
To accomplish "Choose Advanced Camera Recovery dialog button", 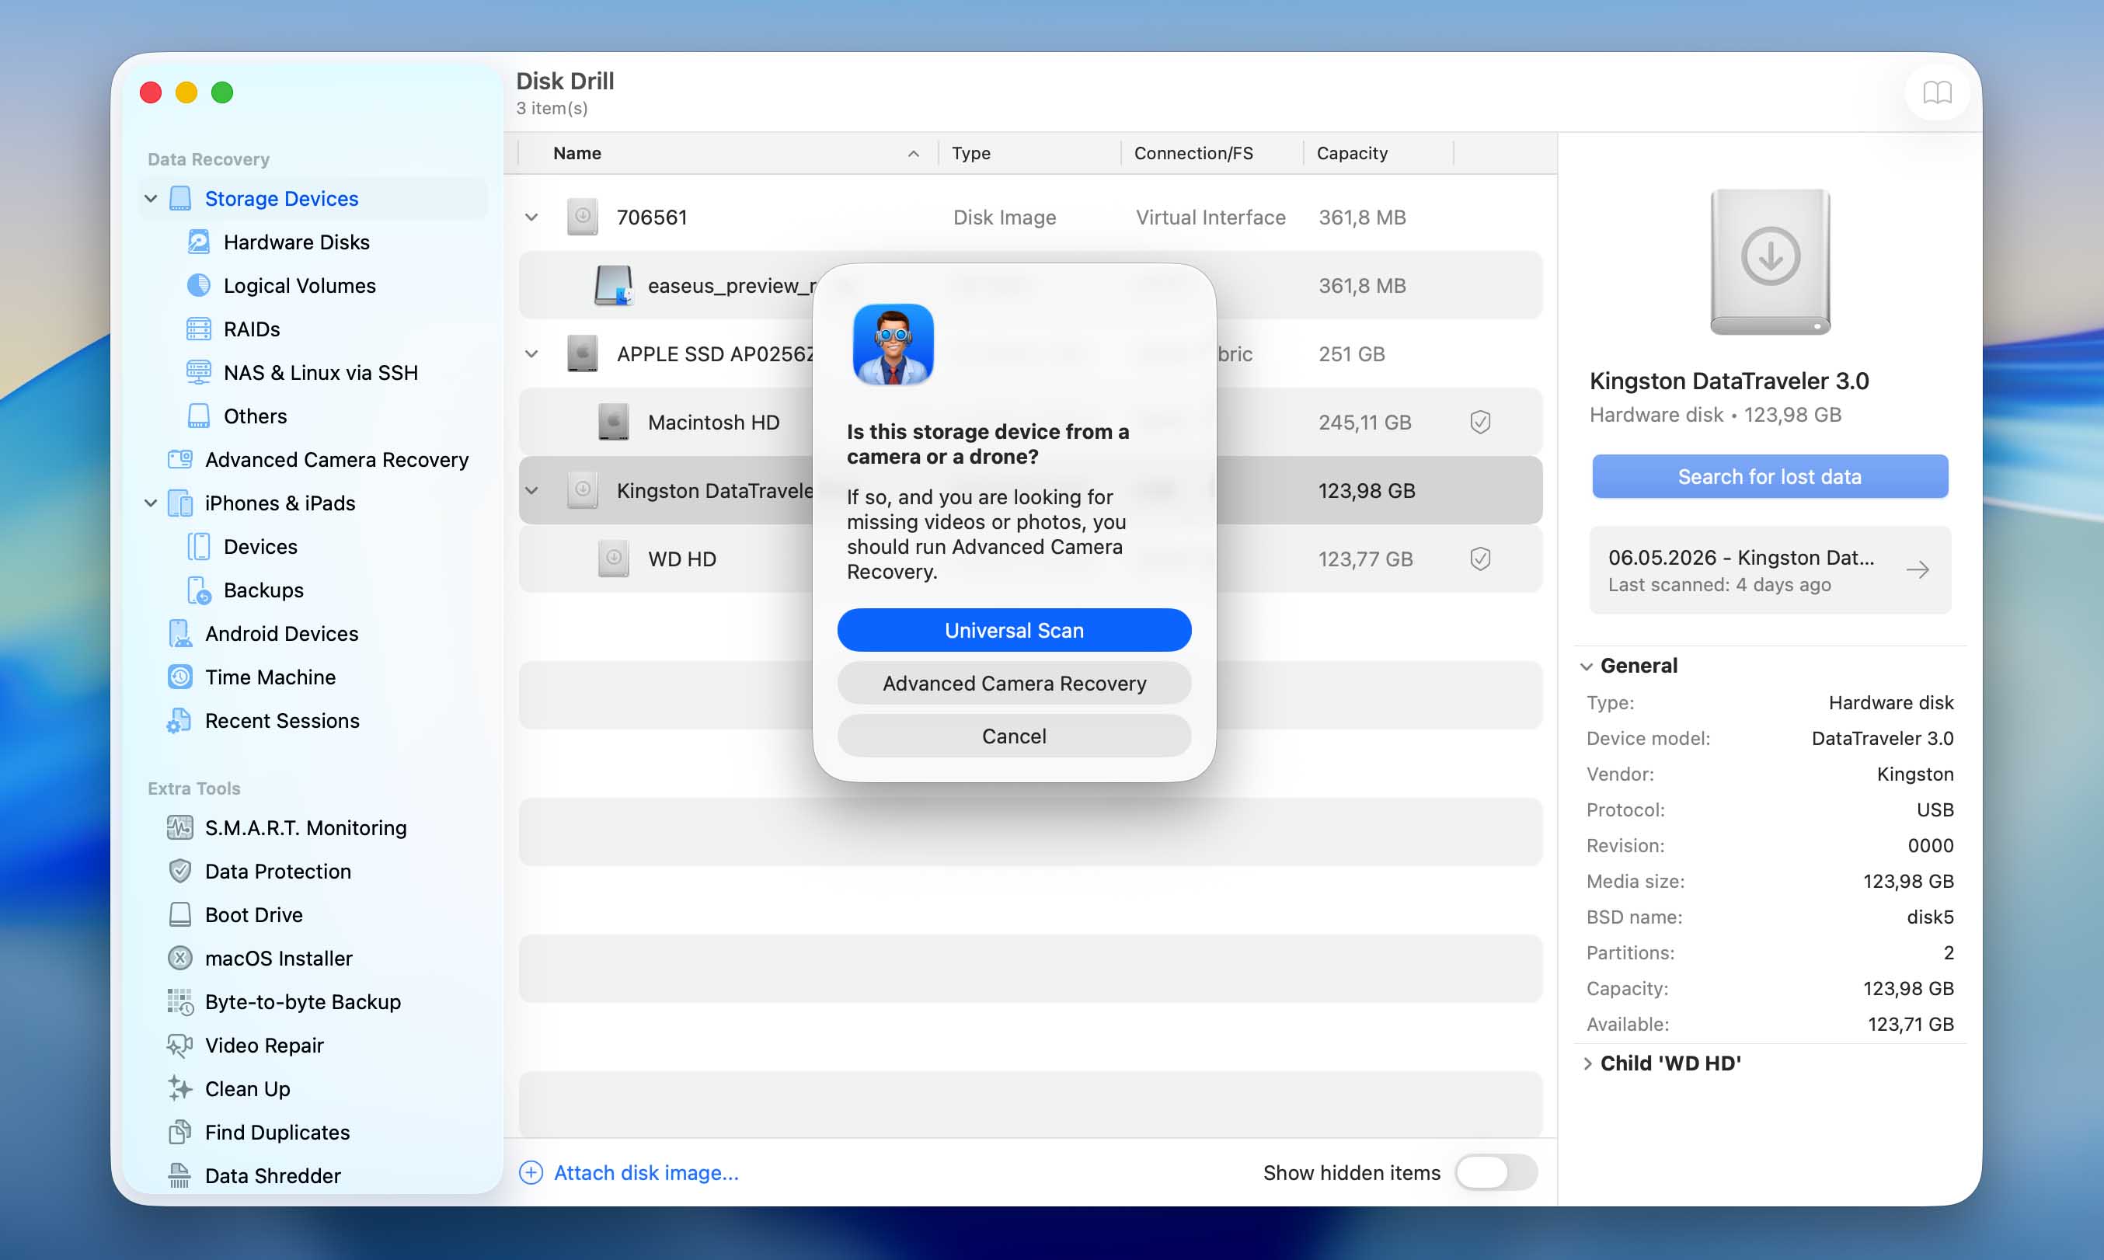I will coord(1014,684).
